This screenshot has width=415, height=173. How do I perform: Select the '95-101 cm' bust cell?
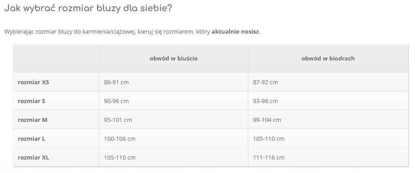click(174, 120)
